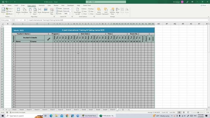This screenshot has width=210, height=118.
Task: Open the Cisco Packet Tracer taskbar window
Action: tap(90, 116)
